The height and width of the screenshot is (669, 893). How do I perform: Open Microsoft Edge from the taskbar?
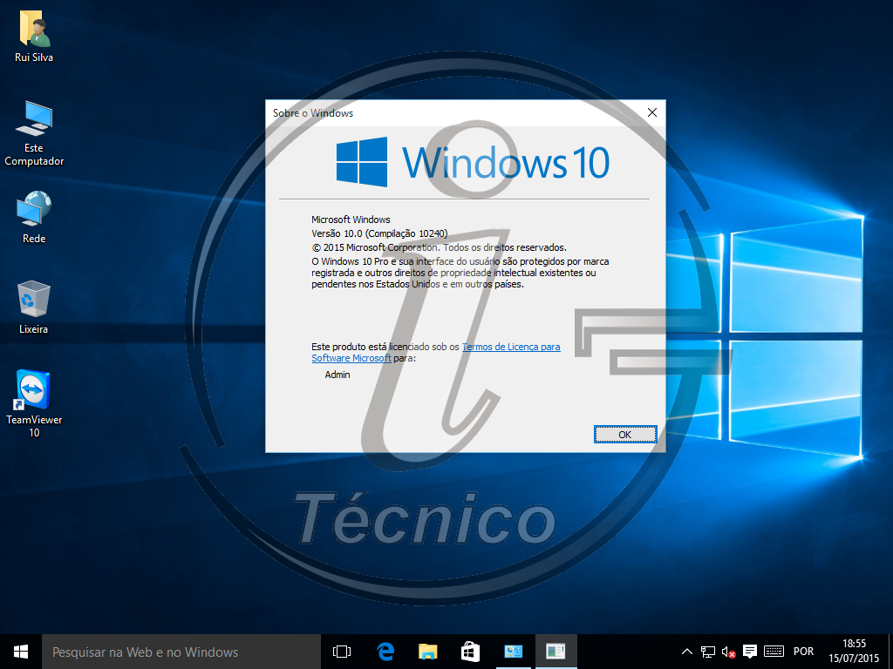pyautogui.click(x=384, y=651)
